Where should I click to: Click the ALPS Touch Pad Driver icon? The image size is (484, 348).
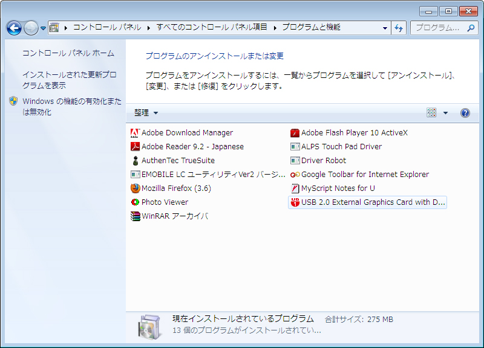coord(295,147)
